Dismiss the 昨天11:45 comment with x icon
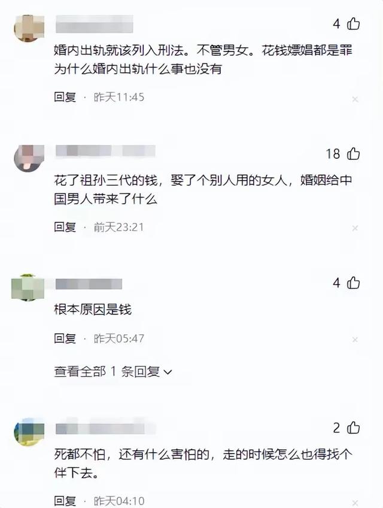Image resolution: width=383 pixels, height=508 pixels. 355,99
